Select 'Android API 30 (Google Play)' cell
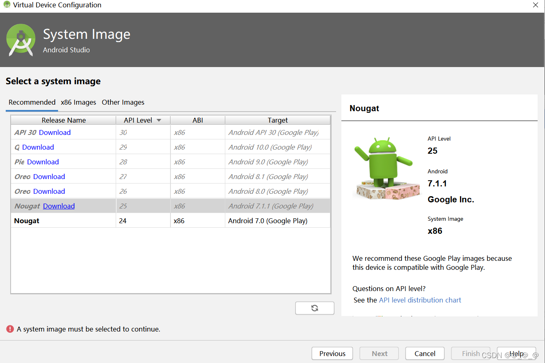Screen dimensions: 545x363 pyautogui.click(x=278, y=132)
